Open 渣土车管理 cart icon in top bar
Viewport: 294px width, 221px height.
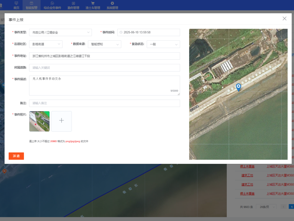click(x=93, y=3)
